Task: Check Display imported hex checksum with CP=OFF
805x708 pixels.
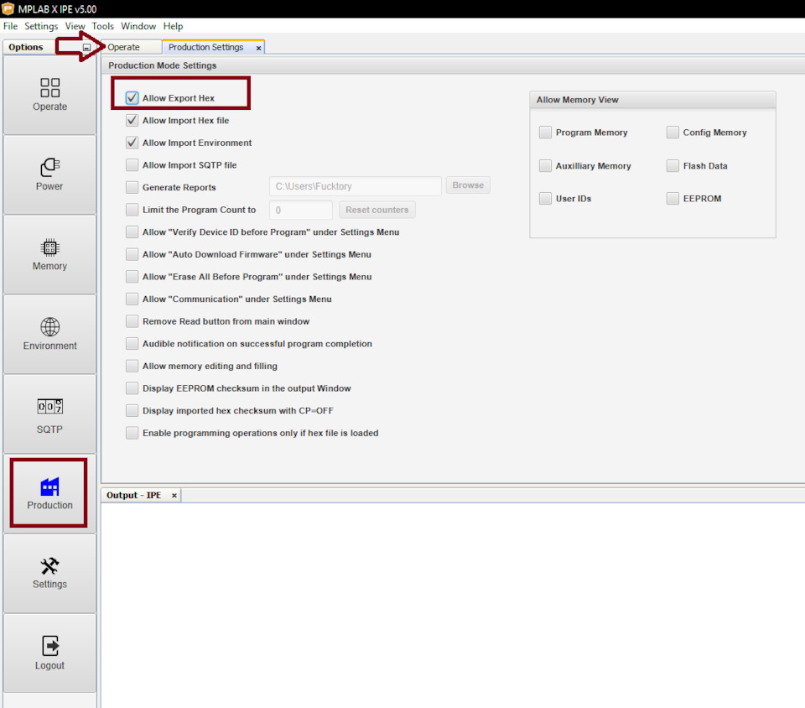Action: [x=132, y=411]
